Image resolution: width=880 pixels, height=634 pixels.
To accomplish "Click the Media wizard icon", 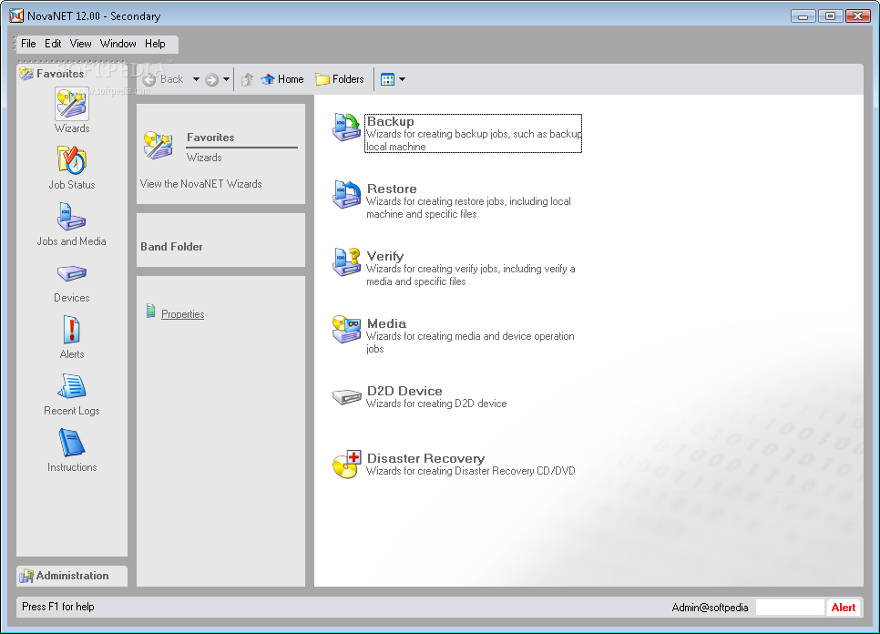I will click(x=346, y=330).
